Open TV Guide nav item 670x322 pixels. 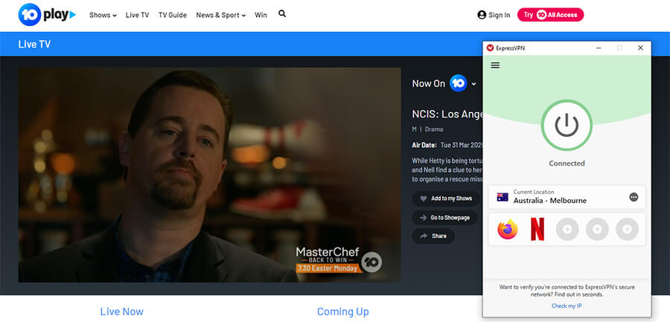click(173, 15)
